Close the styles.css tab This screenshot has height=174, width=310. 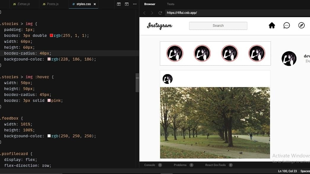[95, 4]
